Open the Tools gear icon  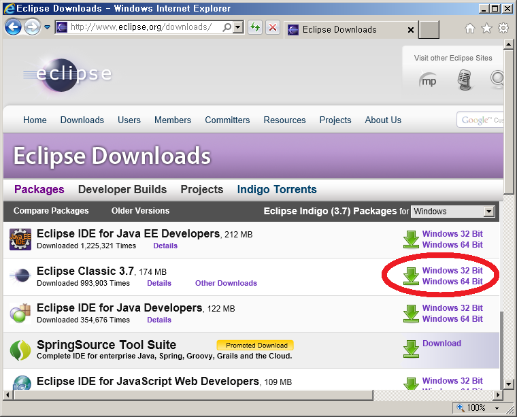click(503, 28)
